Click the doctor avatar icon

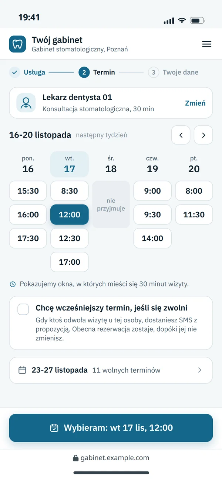pos(26,102)
